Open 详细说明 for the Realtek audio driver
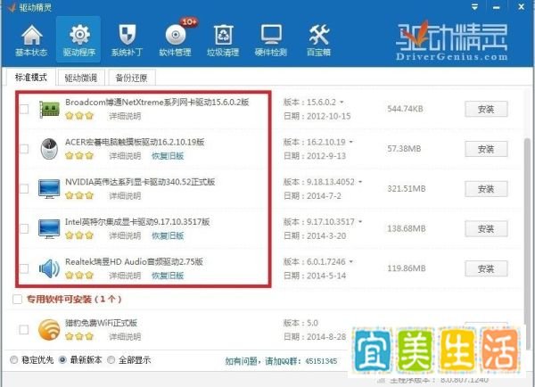 pos(125,276)
